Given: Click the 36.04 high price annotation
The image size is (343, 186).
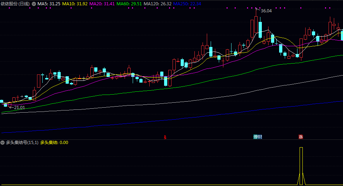Looking at the screenshot, I should pyautogui.click(x=266, y=11).
